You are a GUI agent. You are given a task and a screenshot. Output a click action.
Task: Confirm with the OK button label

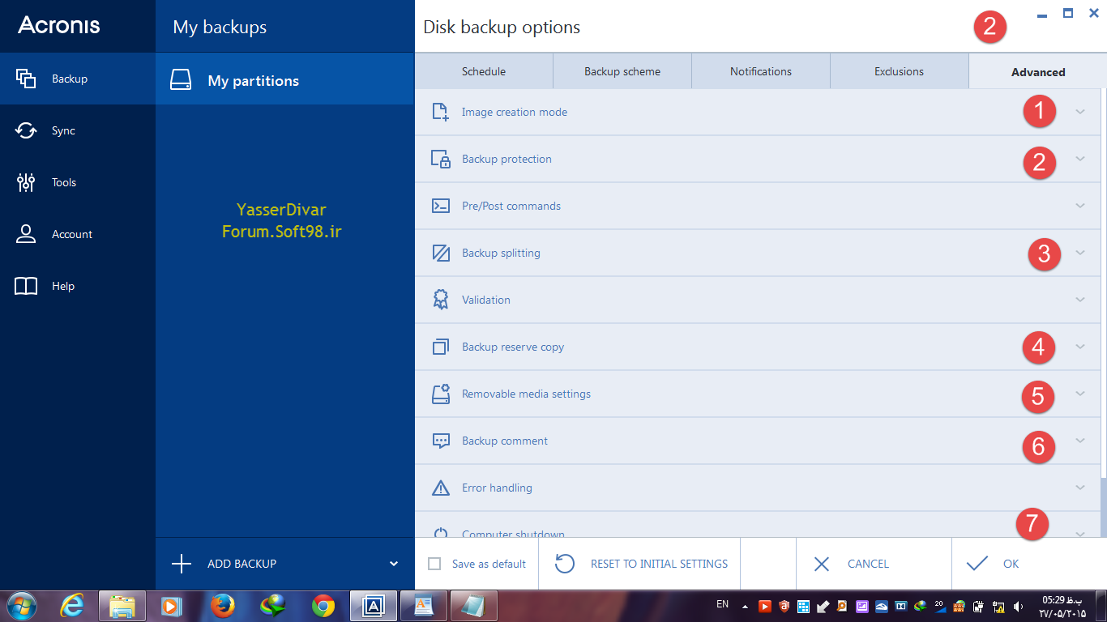[x=1011, y=564]
